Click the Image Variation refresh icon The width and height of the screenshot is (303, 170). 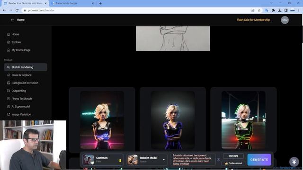(9, 114)
